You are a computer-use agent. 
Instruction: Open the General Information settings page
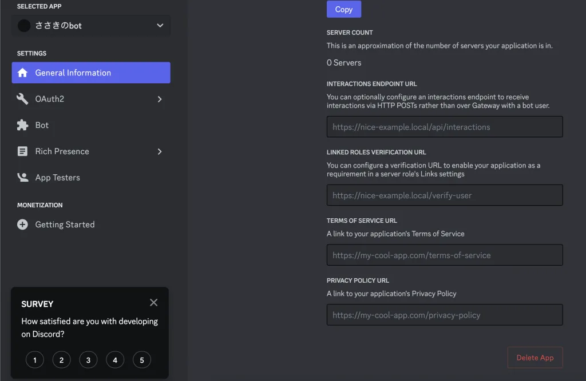click(91, 73)
